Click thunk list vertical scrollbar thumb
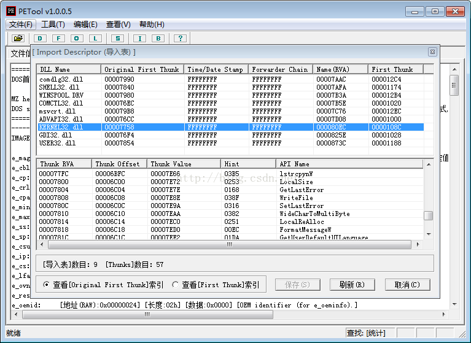This screenshot has height=343, width=471. tap(429, 215)
